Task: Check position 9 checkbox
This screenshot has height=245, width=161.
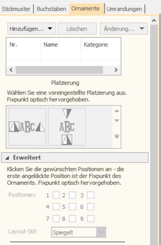Action: pos(91,218)
